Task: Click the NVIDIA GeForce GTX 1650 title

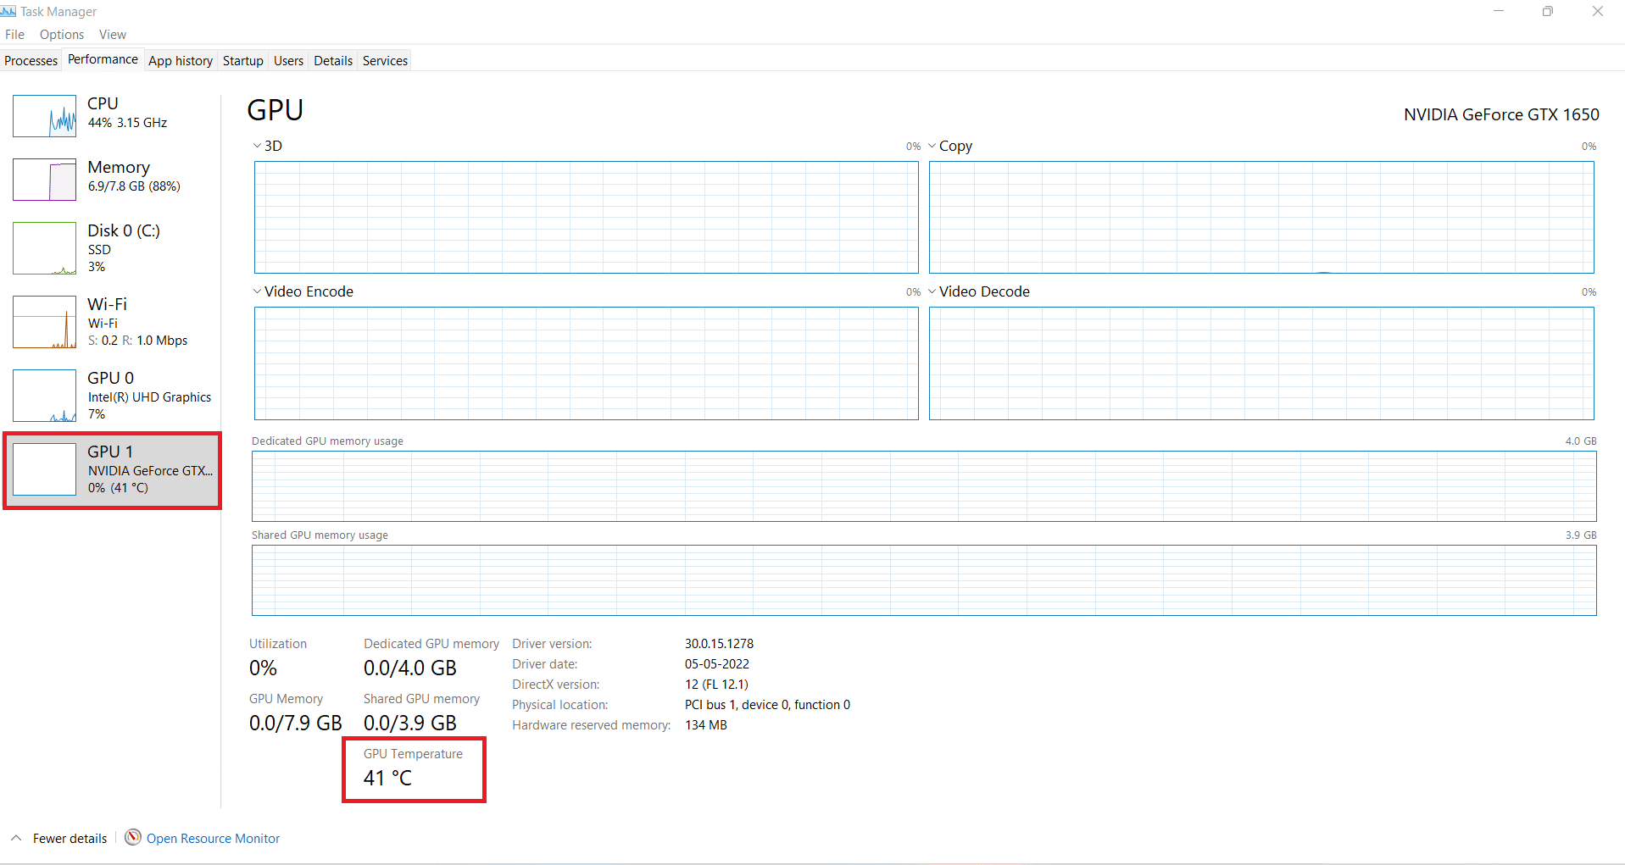Action: click(x=1501, y=114)
